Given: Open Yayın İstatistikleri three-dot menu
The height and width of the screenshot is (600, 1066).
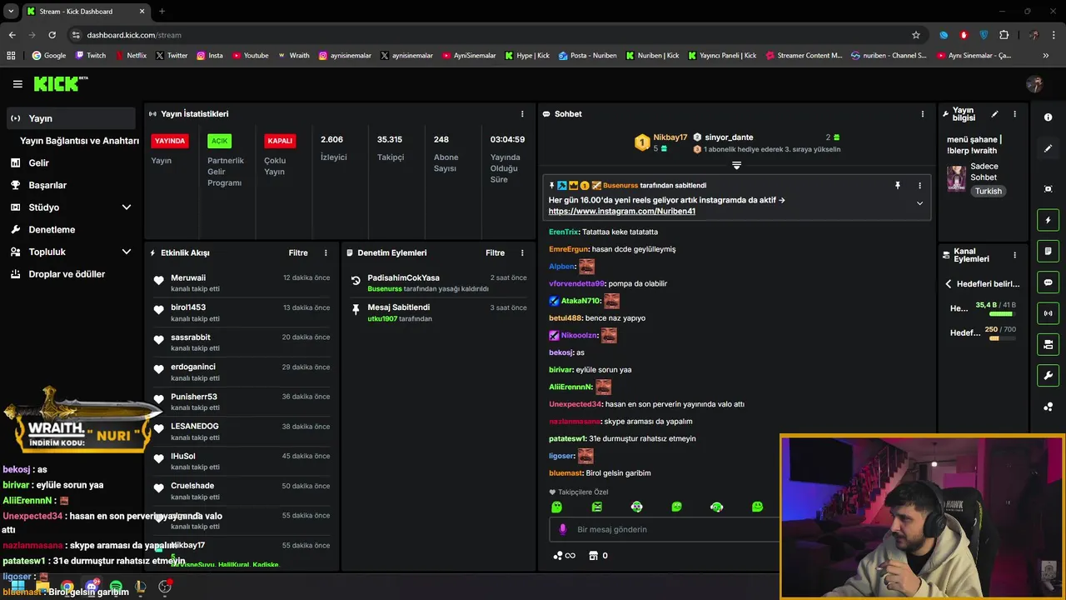Looking at the screenshot, I should (x=522, y=114).
